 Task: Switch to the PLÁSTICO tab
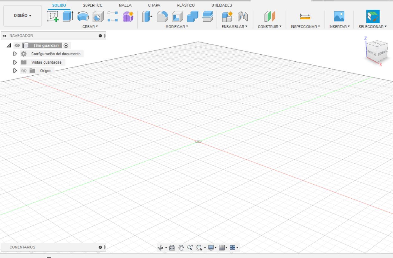(x=186, y=5)
